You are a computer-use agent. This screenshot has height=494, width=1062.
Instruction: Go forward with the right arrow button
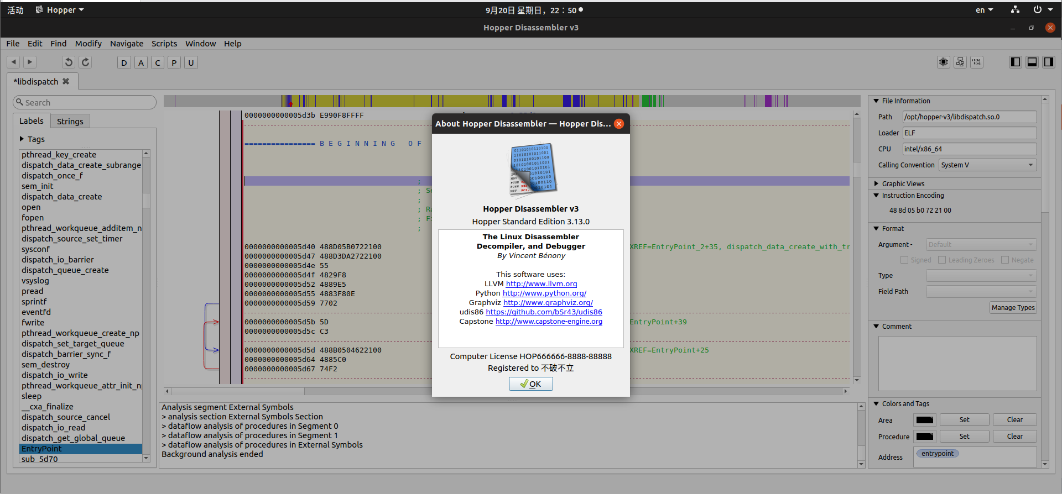(x=30, y=62)
